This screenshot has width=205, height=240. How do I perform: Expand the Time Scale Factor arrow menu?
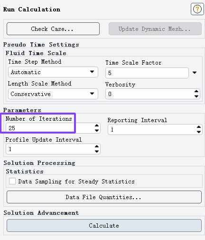coord(195,73)
